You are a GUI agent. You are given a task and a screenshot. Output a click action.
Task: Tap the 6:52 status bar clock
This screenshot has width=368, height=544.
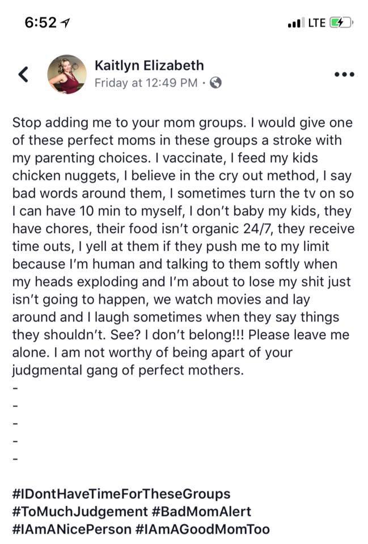click(41, 23)
